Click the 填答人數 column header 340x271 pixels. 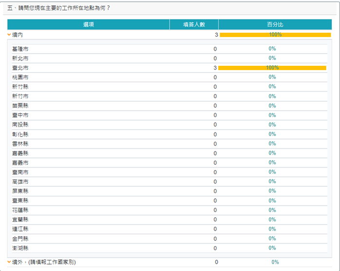(x=193, y=24)
